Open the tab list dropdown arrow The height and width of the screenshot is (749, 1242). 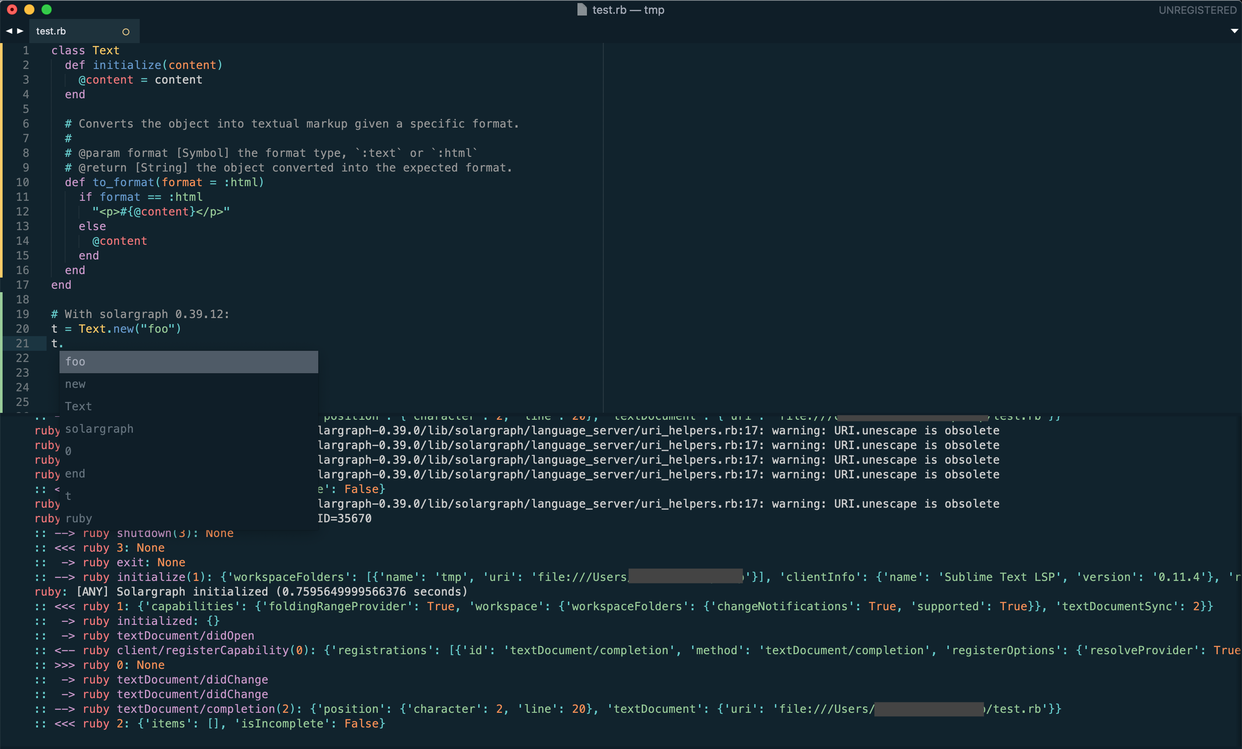click(x=1234, y=31)
